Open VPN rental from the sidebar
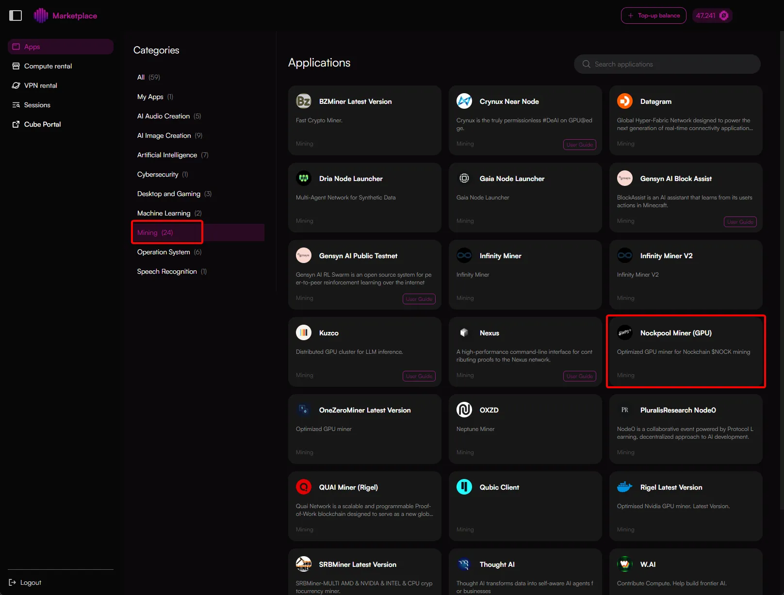784x595 pixels. [61, 85]
